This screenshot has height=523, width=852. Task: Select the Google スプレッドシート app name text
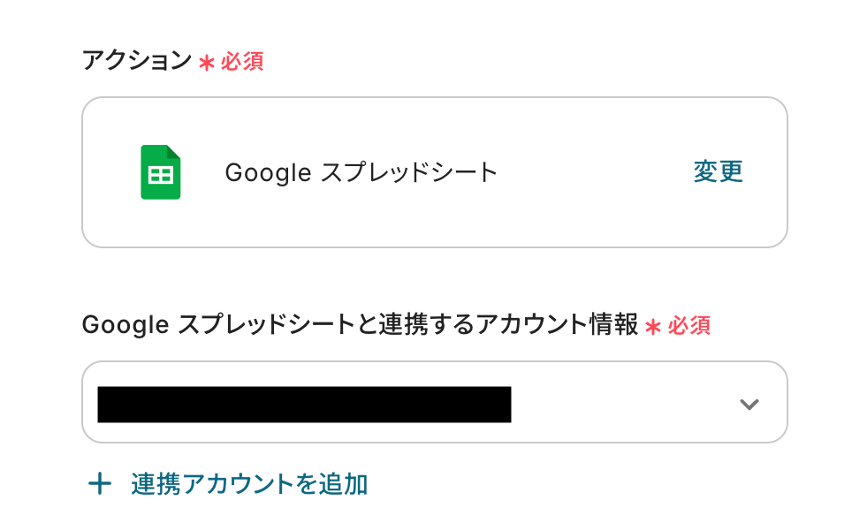361,172
